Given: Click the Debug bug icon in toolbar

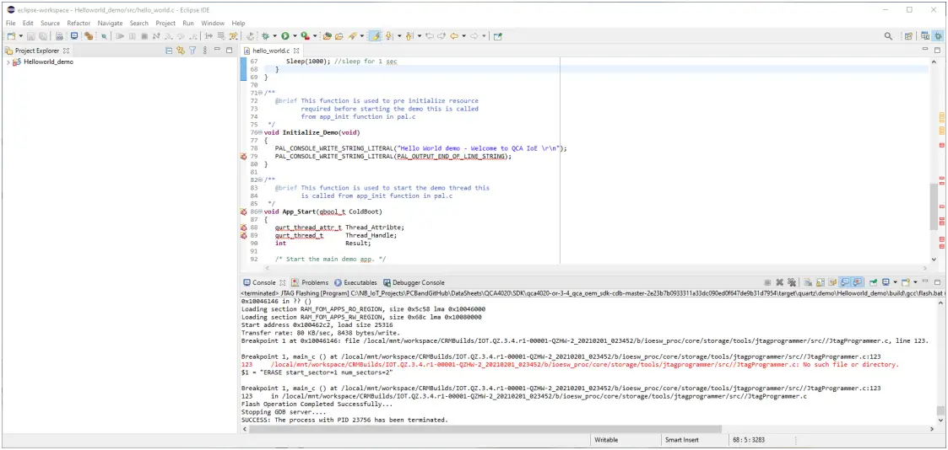Looking at the screenshot, I should [265, 36].
